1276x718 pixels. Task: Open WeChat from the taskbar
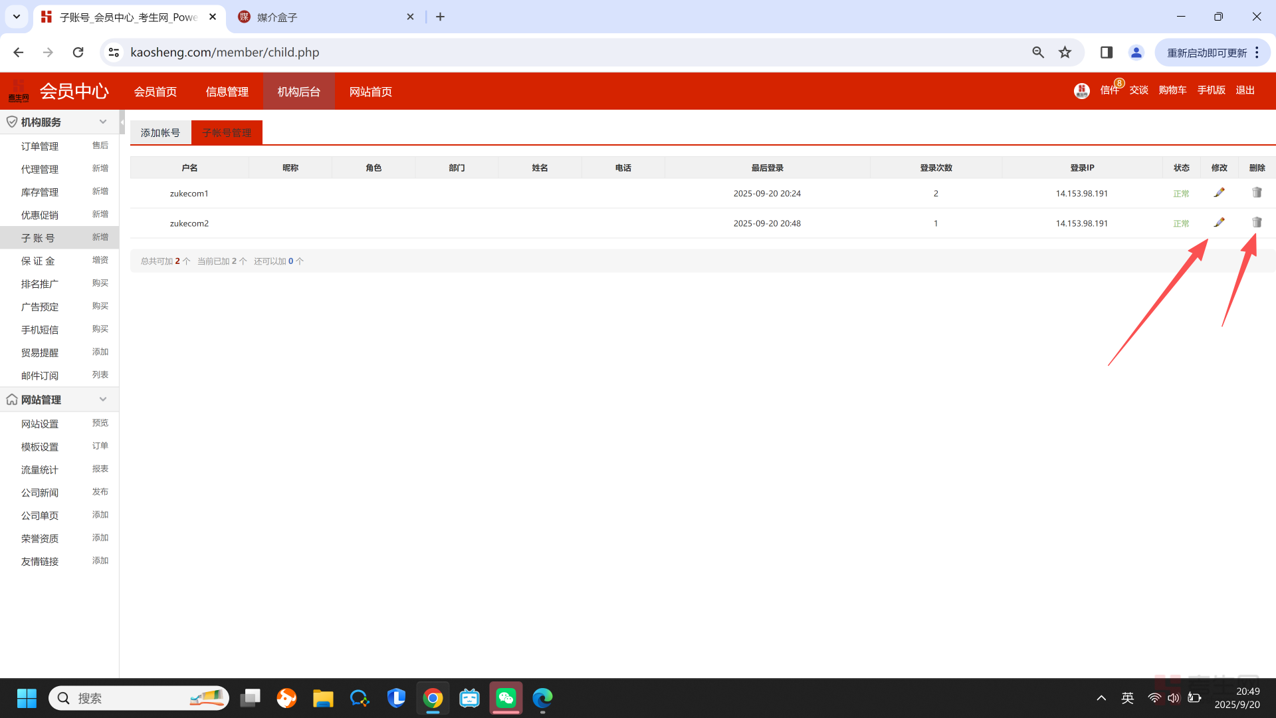506,698
